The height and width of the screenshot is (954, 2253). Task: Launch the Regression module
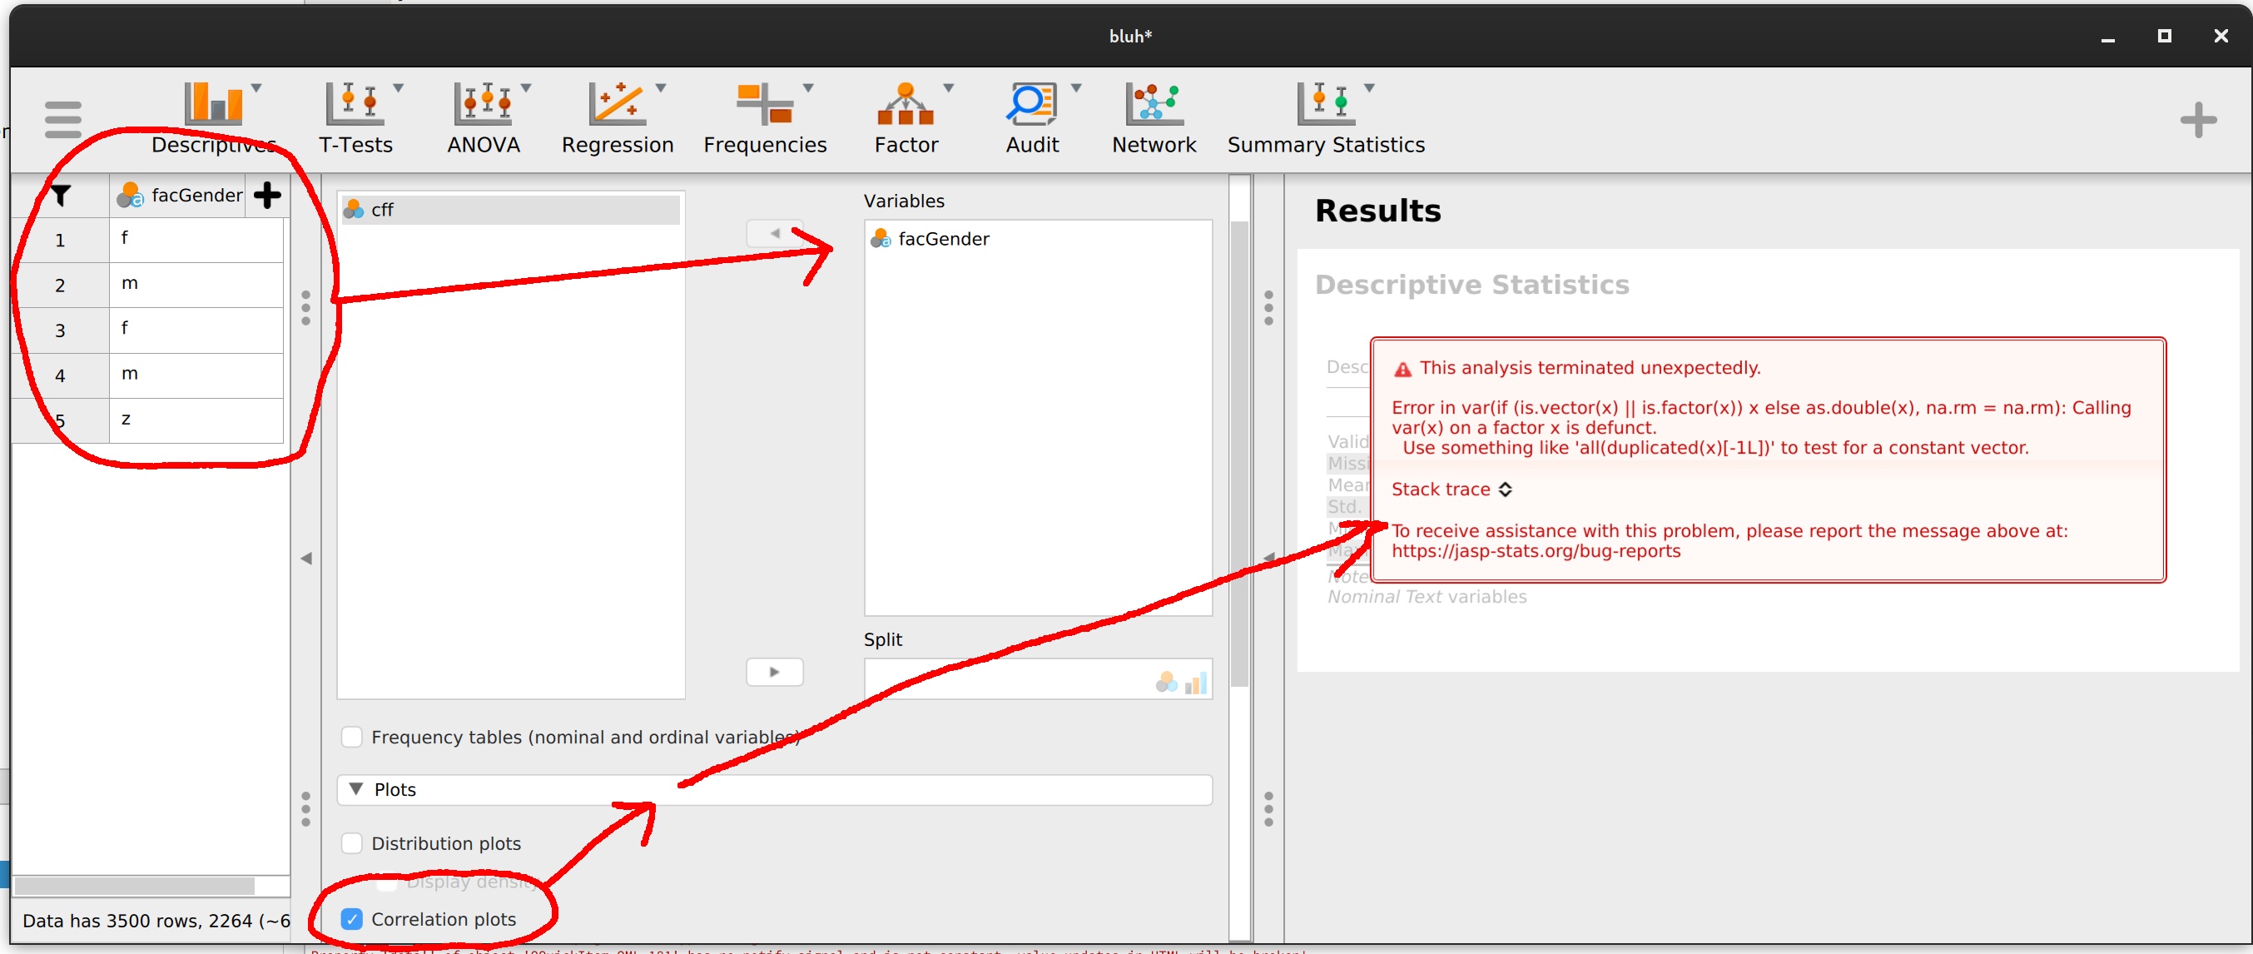click(618, 118)
